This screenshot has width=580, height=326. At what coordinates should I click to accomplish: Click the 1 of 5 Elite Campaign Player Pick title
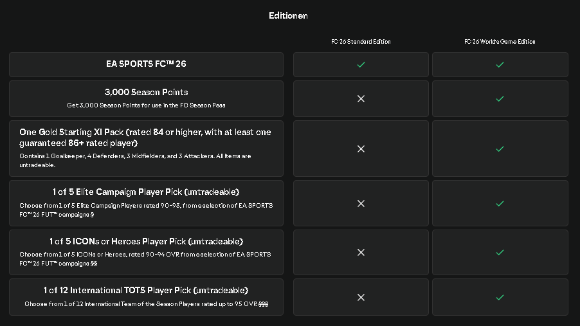click(146, 192)
